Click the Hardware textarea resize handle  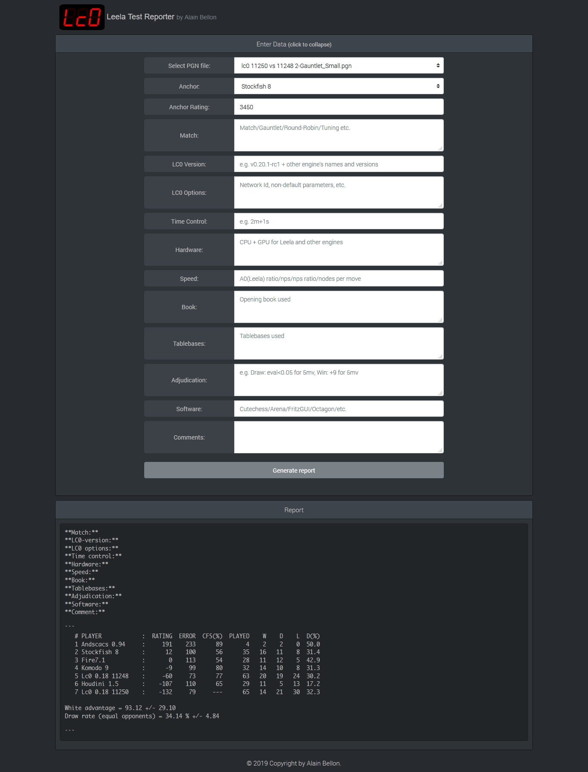(x=440, y=263)
